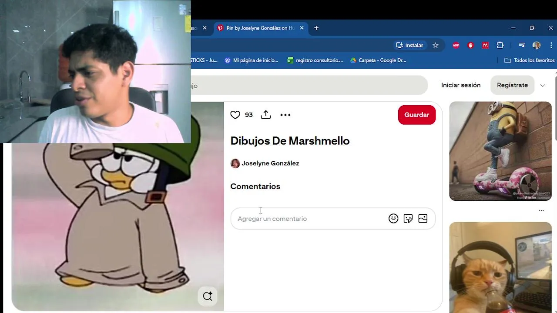The height and width of the screenshot is (313, 557).
Task: Close the partially hidden first browser tab
Action: click(205, 28)
